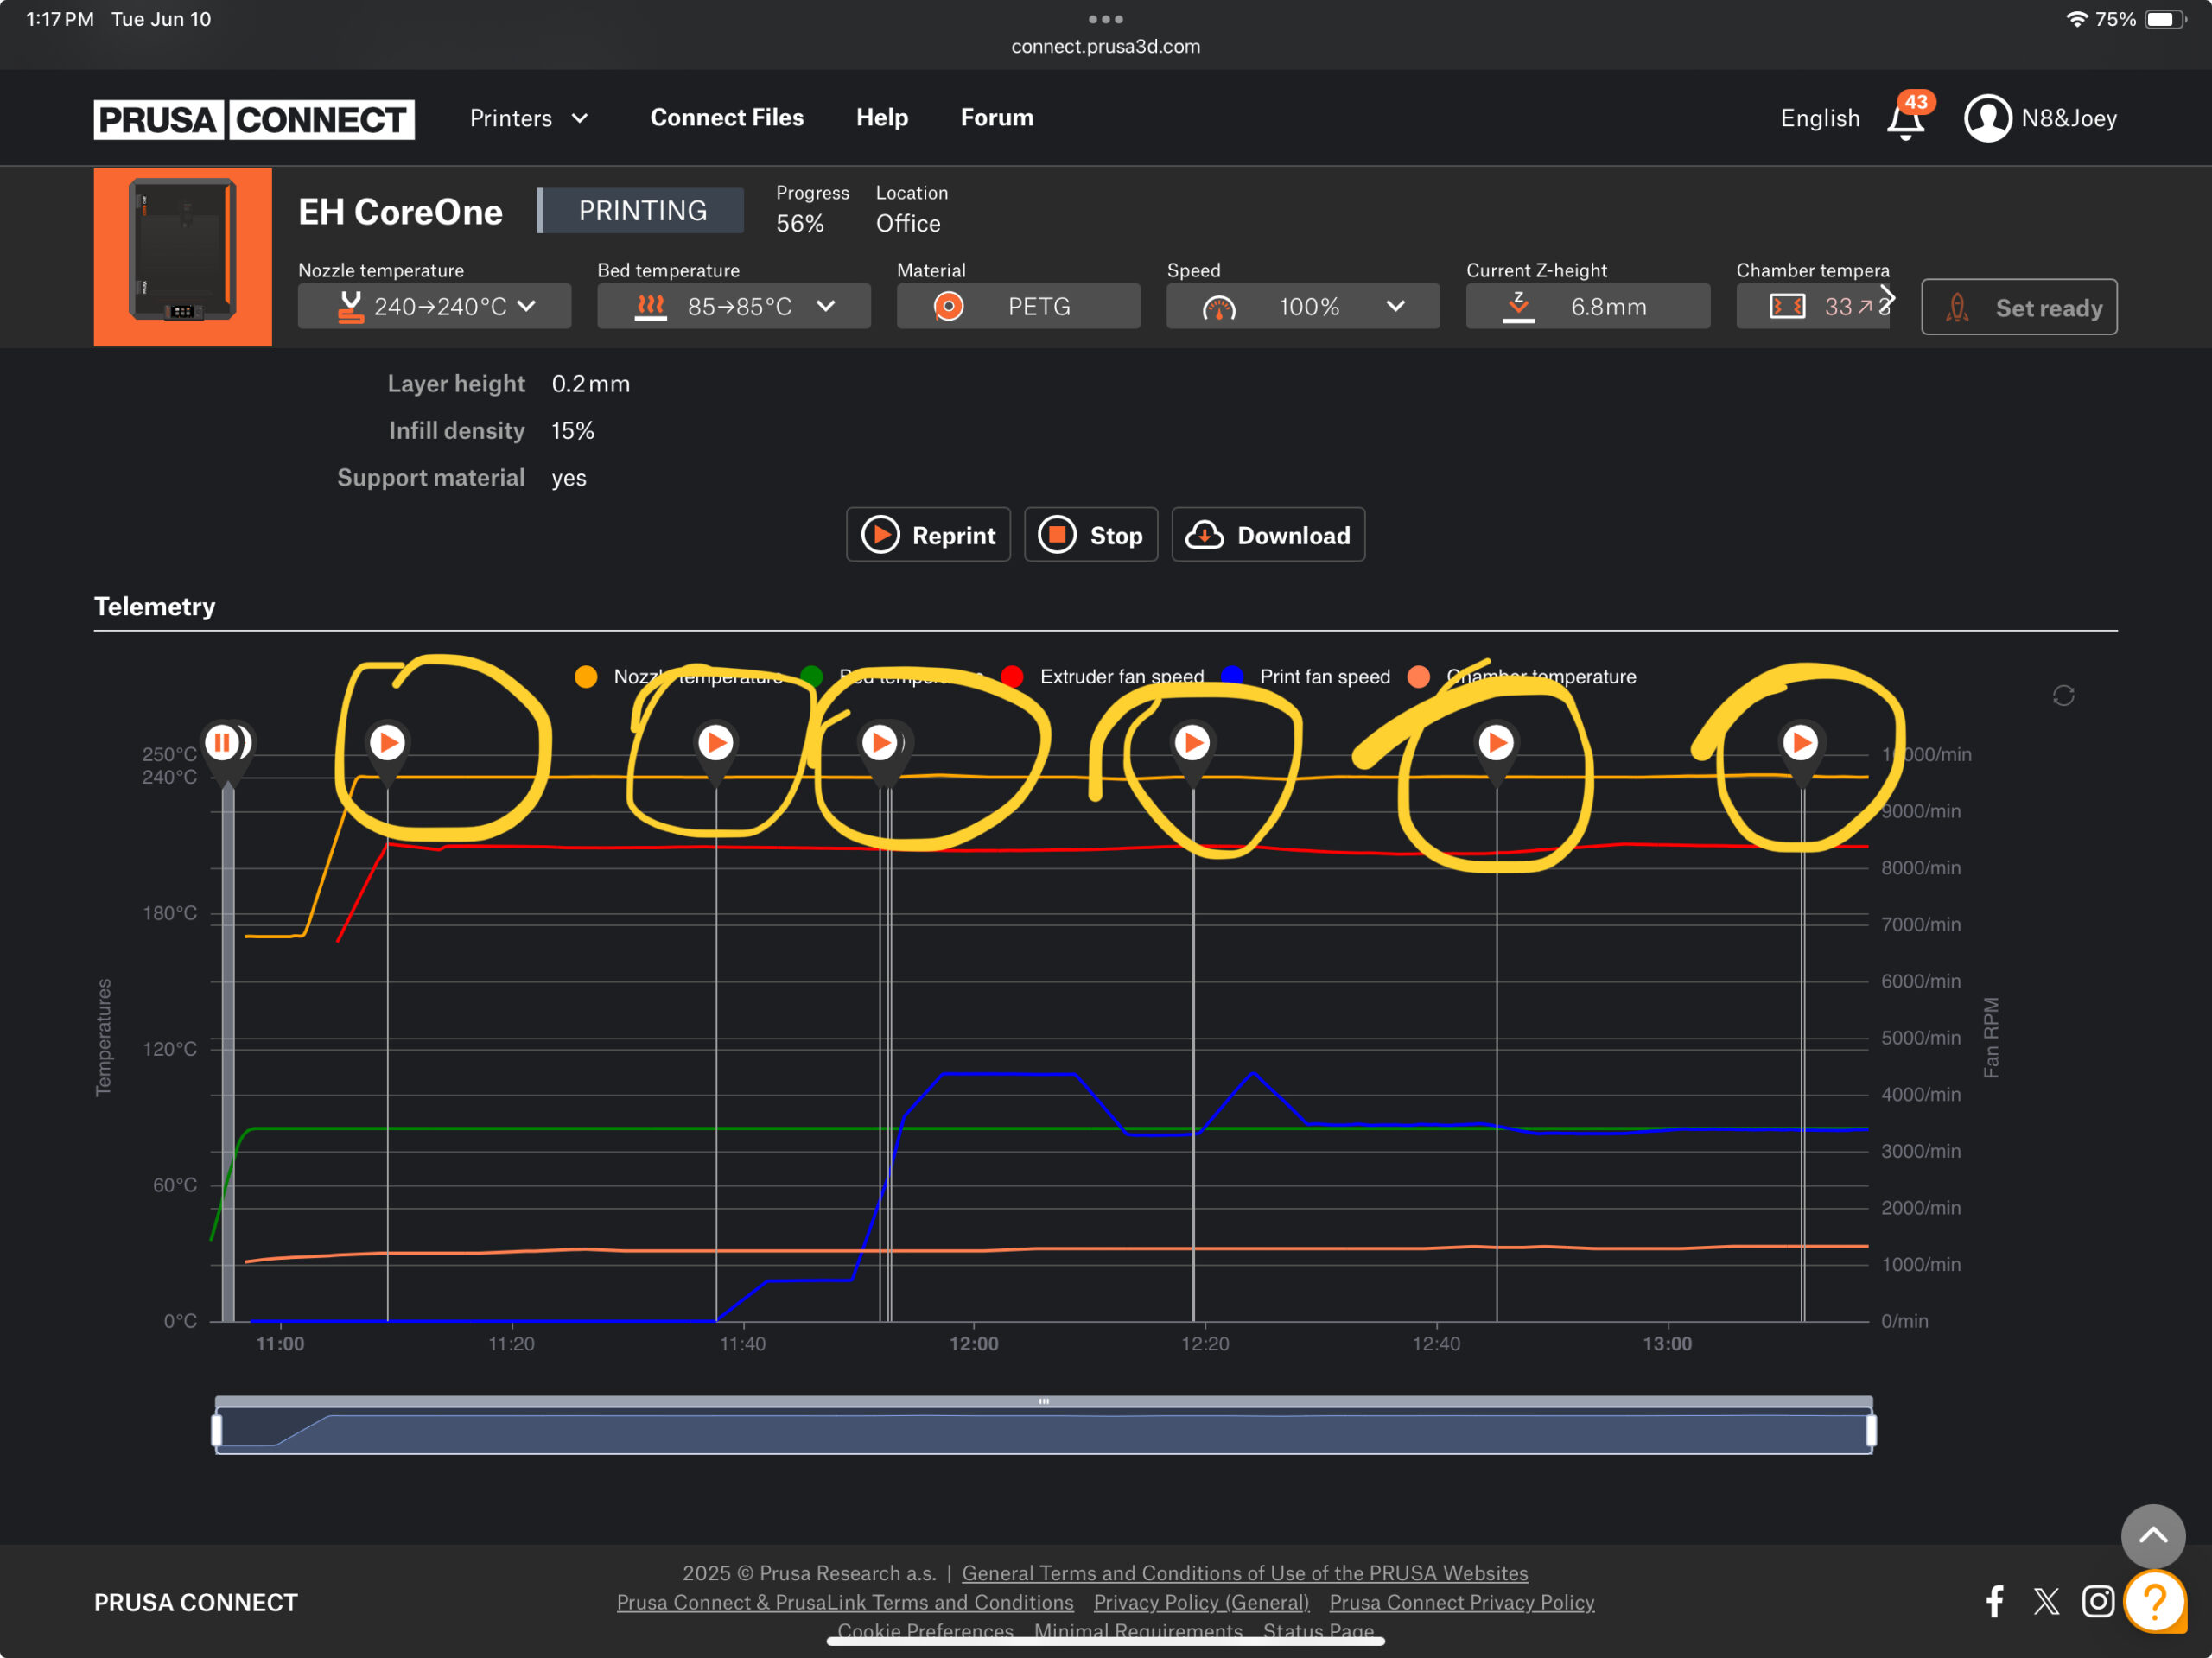Image resolution: width=2212 pixels, height=1658 pixels.
Task: Open the notifications bell
Action: 1905,119
